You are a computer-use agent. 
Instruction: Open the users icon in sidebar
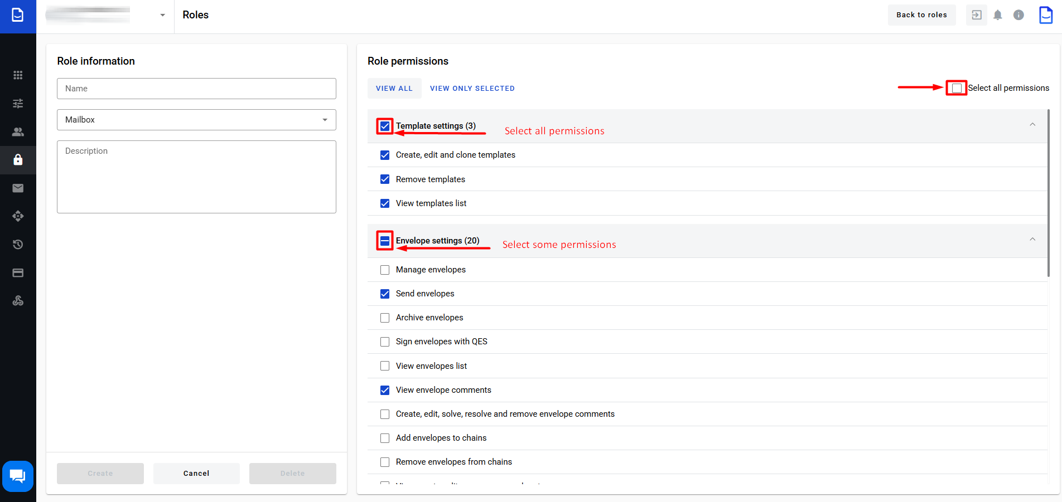tap(18, 132)
